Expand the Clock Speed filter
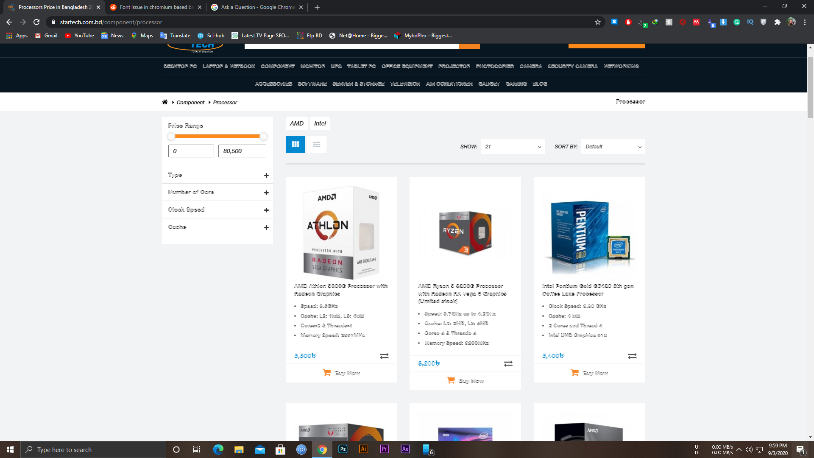 click(266, 209)
